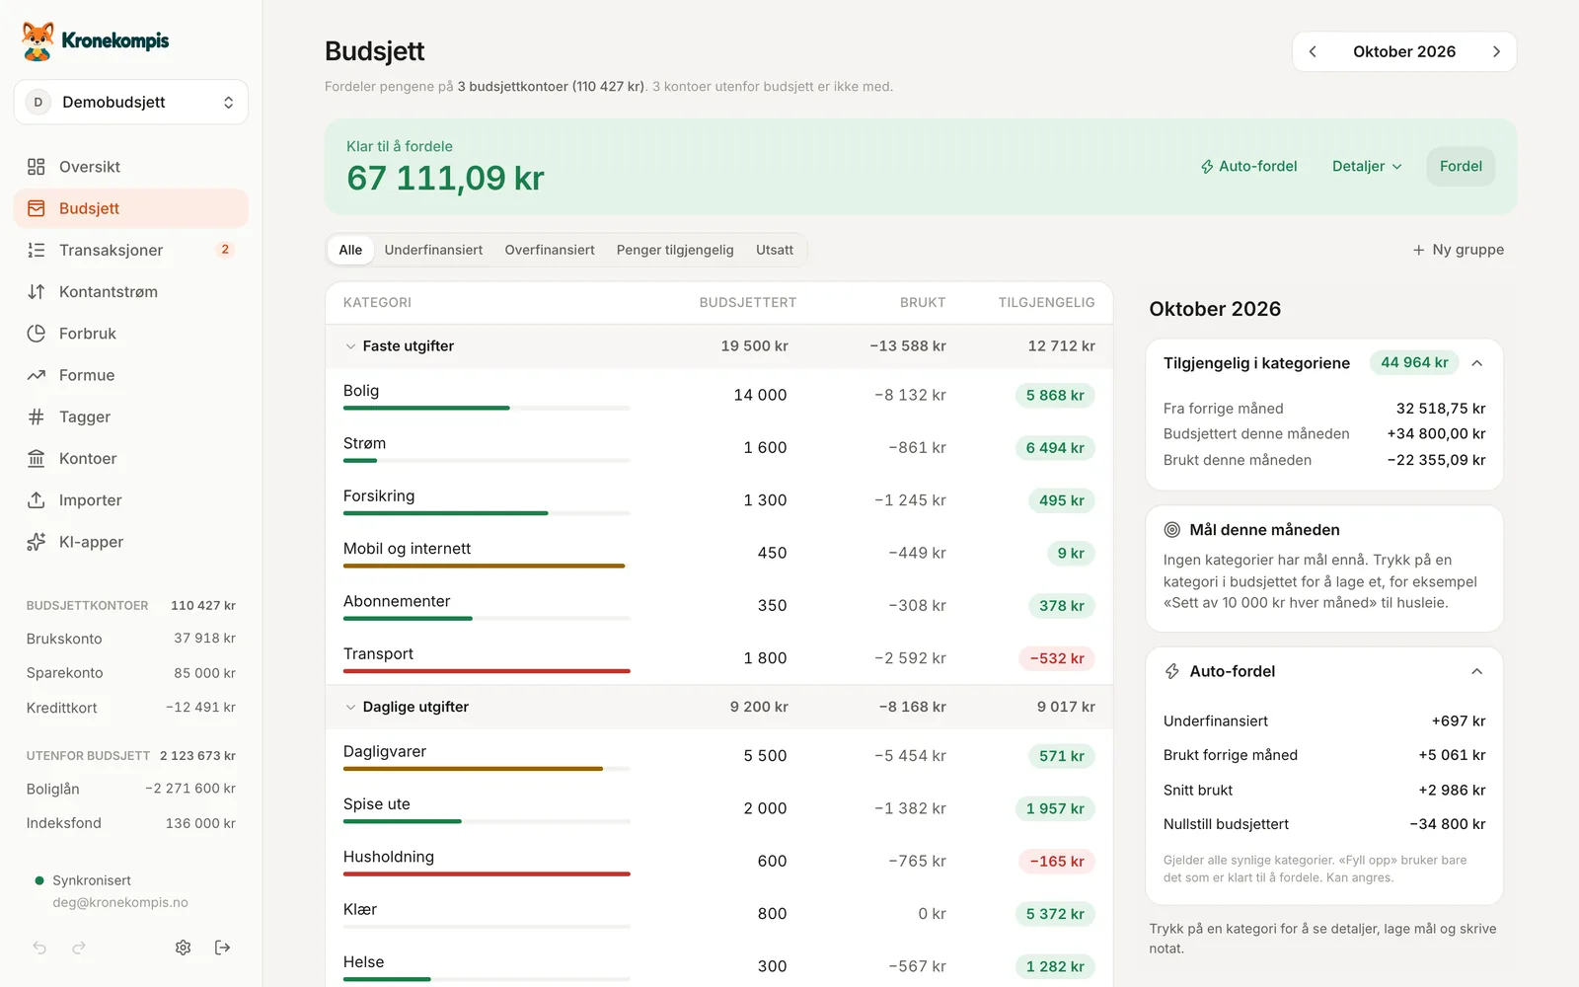Open the Detaljer dropdown
This screenshot has height=987, width=1579.
point(1367,166)
